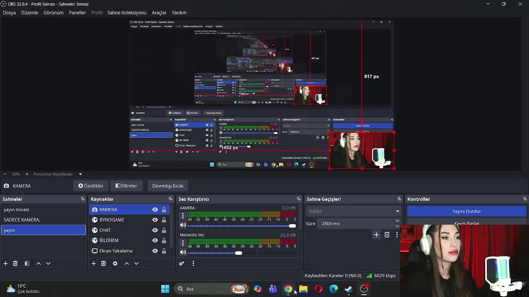Image resolution: width=529 pixels, height=297 pixels.
Task: Hide the BİLDİRİM source
Action: coord(155,240)
